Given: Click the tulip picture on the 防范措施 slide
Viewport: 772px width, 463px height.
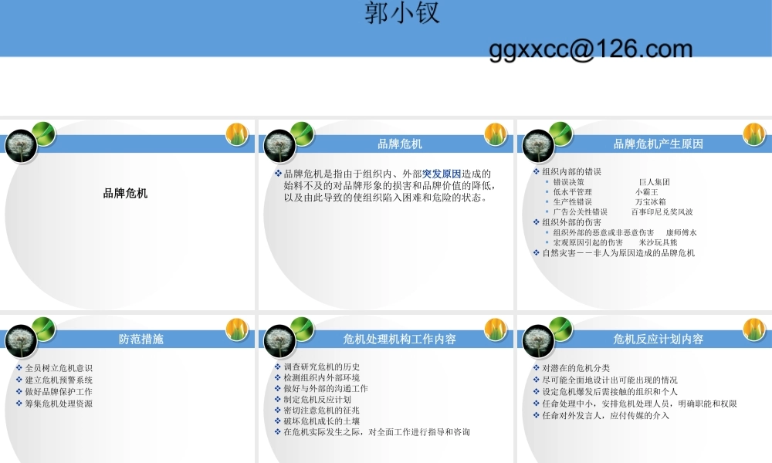Looking at the screenshot, I should [237, 330].
